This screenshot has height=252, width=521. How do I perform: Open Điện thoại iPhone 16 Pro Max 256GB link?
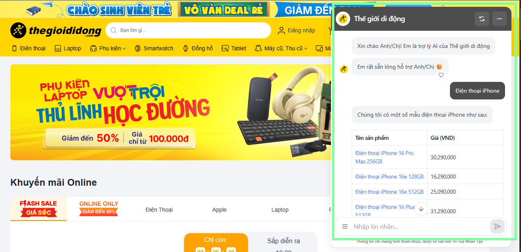(x=384, y=157)
